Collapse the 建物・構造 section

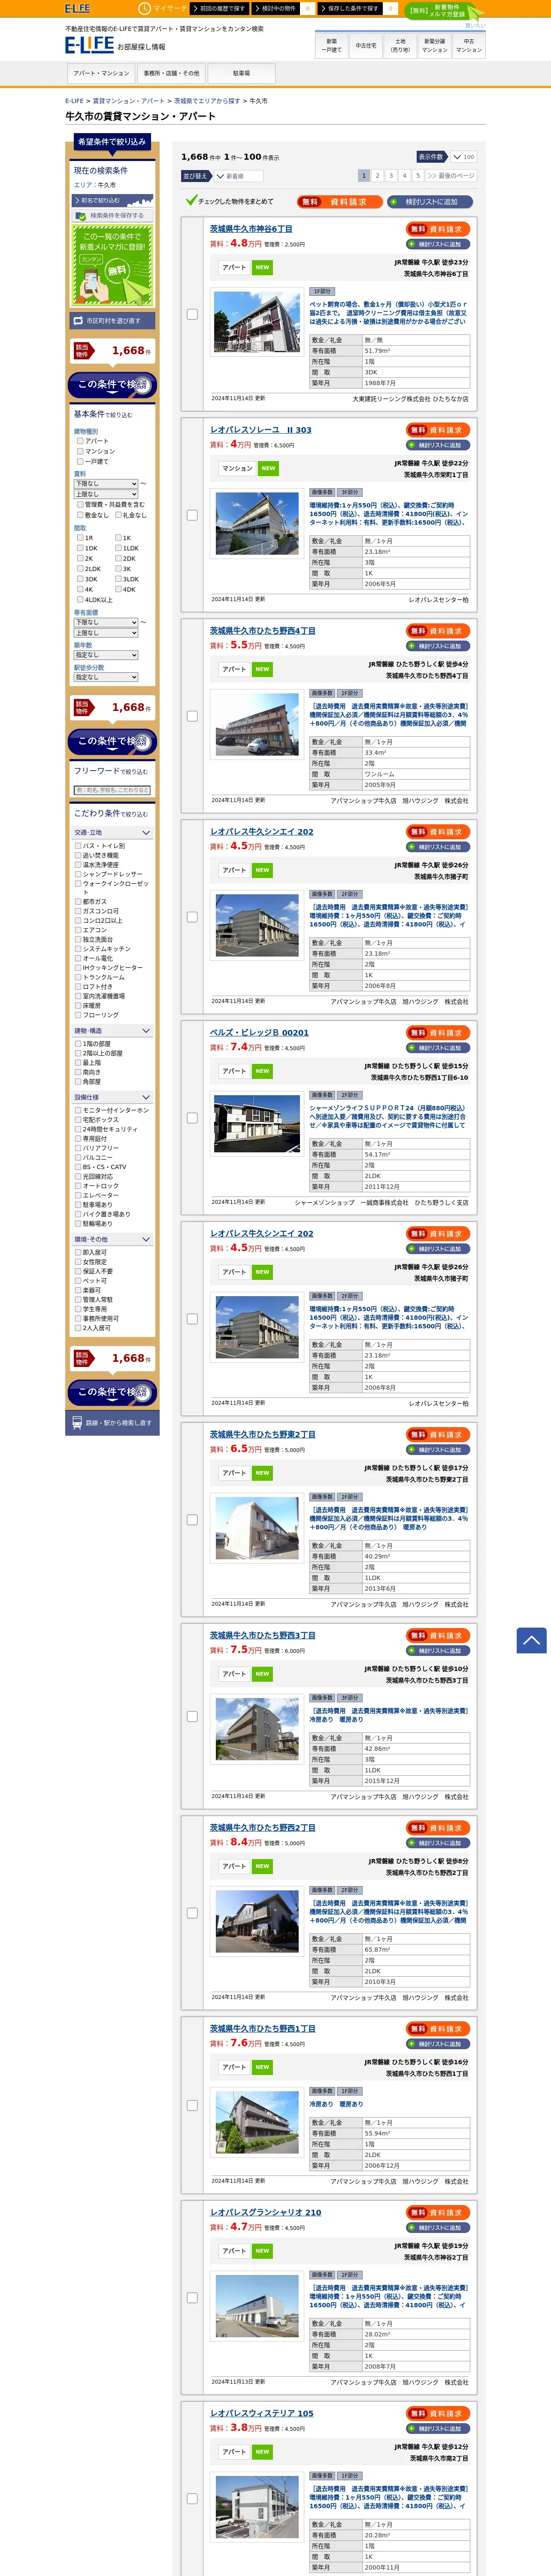pyautogui.click(x=112, y=1030)
